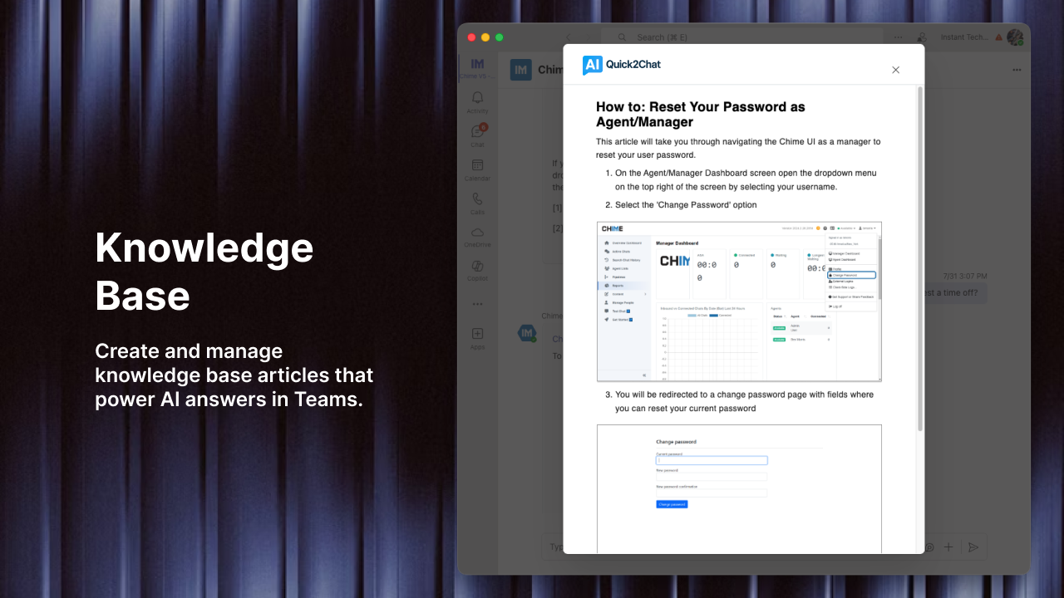Click the Teams search box
1064x598 pixels.
748,37
